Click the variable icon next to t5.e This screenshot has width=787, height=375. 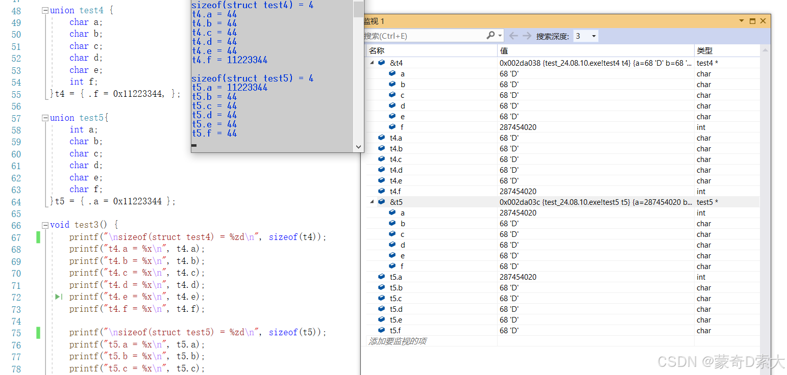381,319
